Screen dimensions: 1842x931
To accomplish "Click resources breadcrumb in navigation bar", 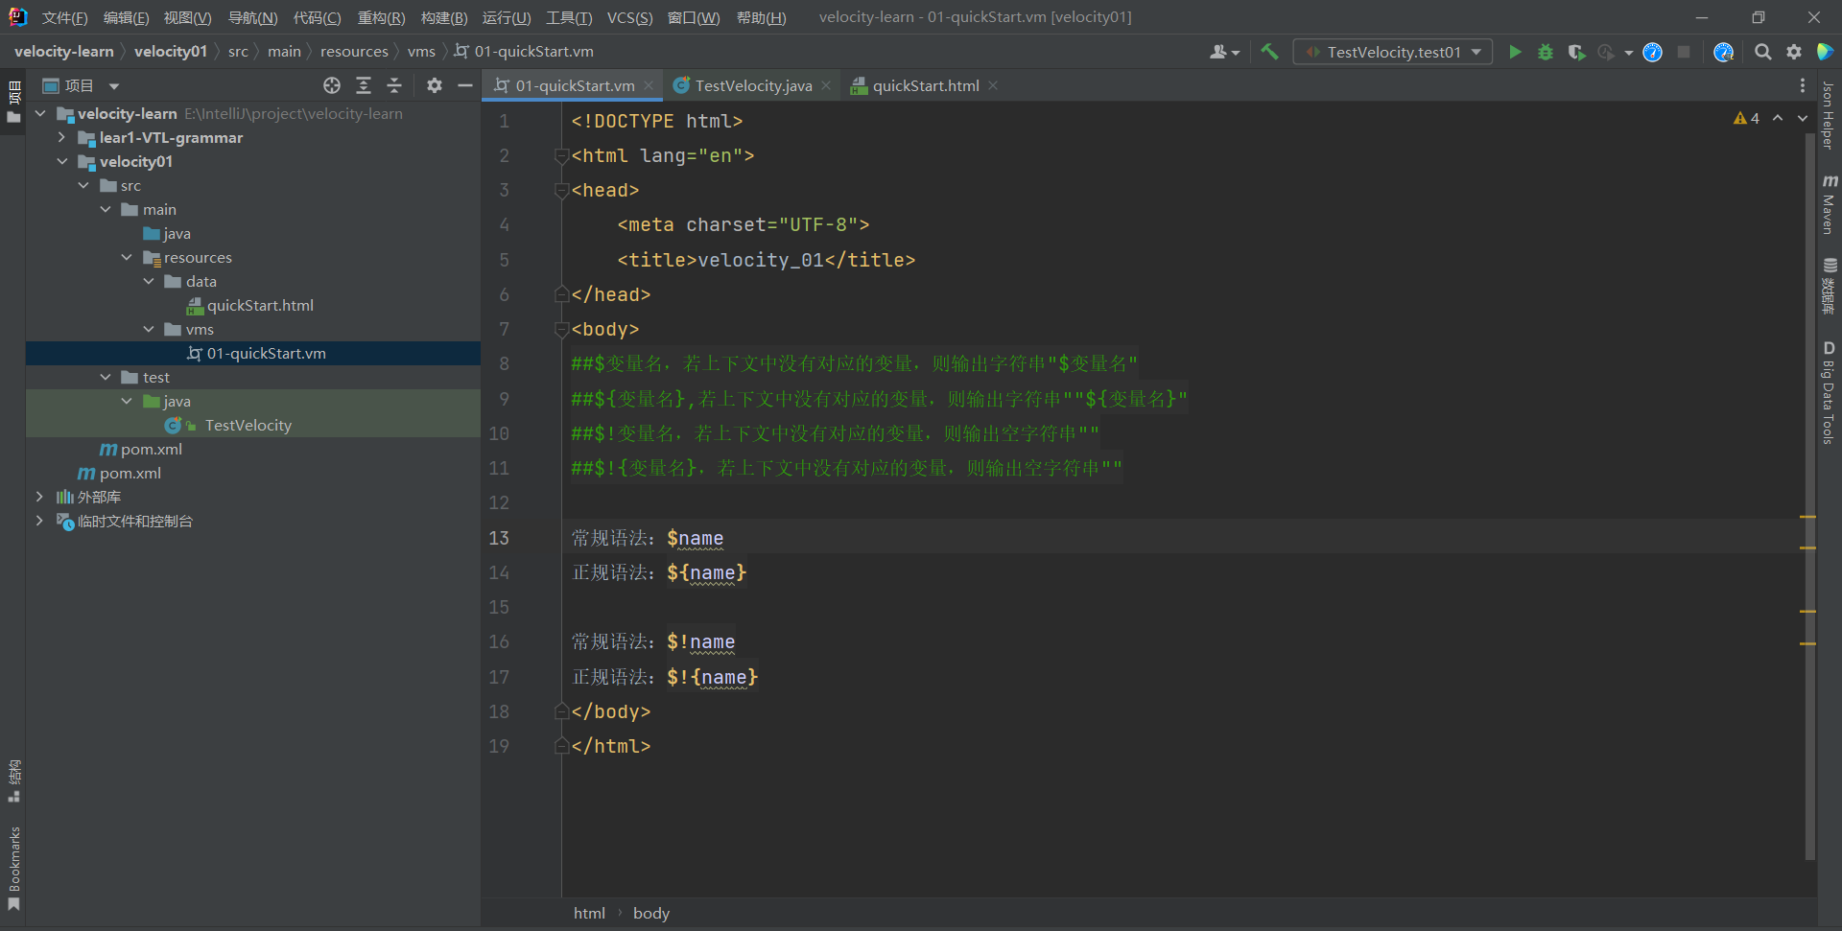I will pyautogui.click(x=354, y=52).
